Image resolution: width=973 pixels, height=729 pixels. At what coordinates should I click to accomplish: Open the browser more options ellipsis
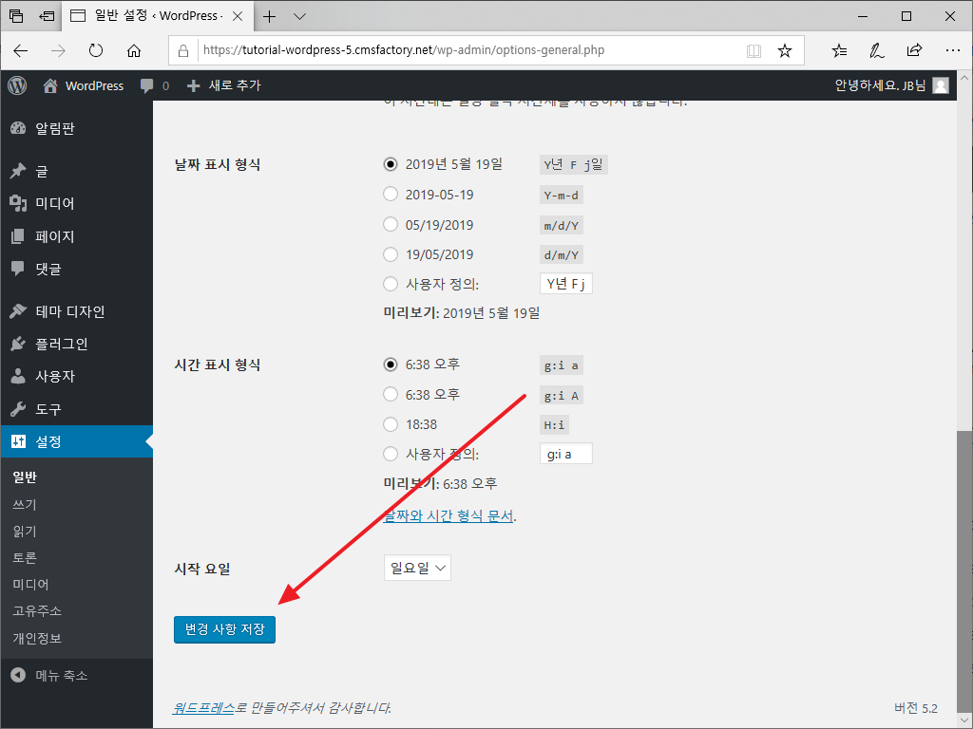tap(952, 51)
